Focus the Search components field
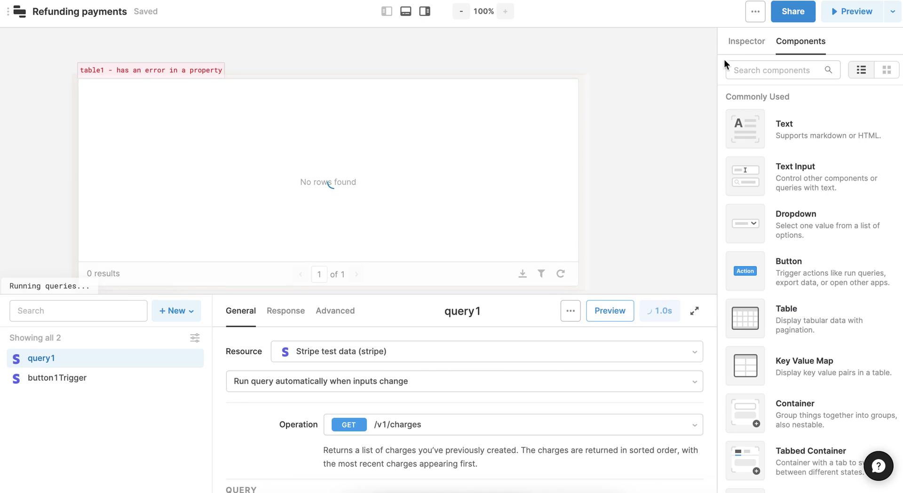903x493 pixels. point(783,70)
